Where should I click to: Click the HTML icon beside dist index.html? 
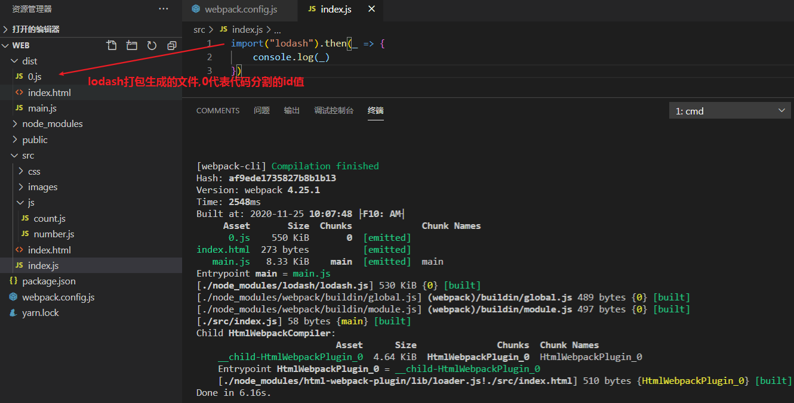[19, 92]
